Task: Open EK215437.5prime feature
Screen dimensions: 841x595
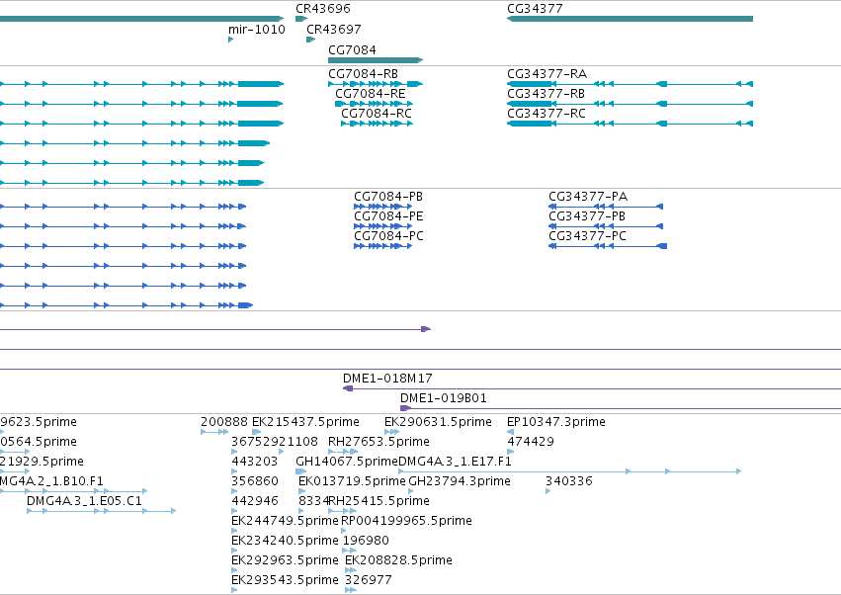Action: [x=305, y=422]
